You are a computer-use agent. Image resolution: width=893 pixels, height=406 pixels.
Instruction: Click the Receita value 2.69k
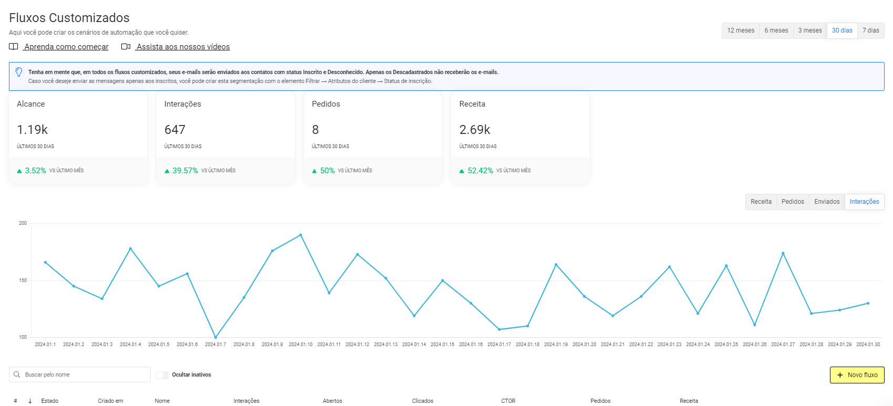tap(475, 130)
